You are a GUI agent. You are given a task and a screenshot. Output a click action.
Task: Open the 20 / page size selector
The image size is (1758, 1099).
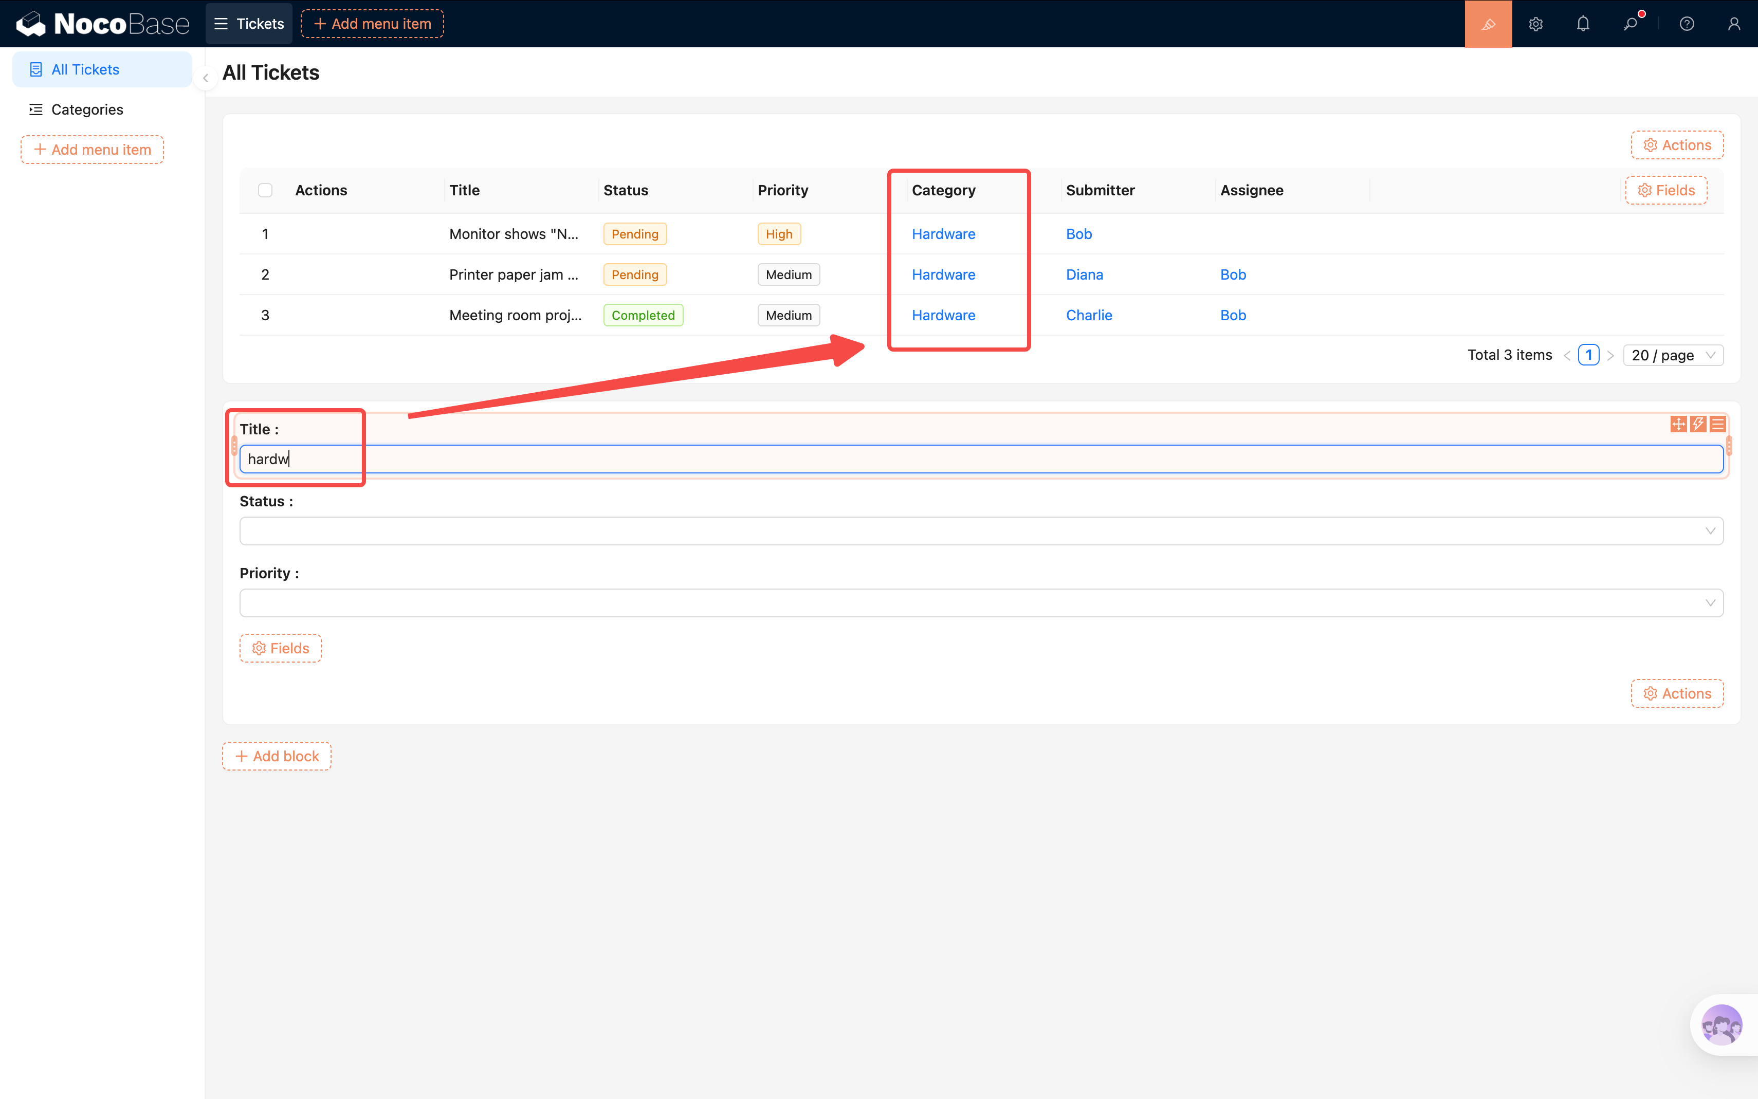coord(1672,355)
